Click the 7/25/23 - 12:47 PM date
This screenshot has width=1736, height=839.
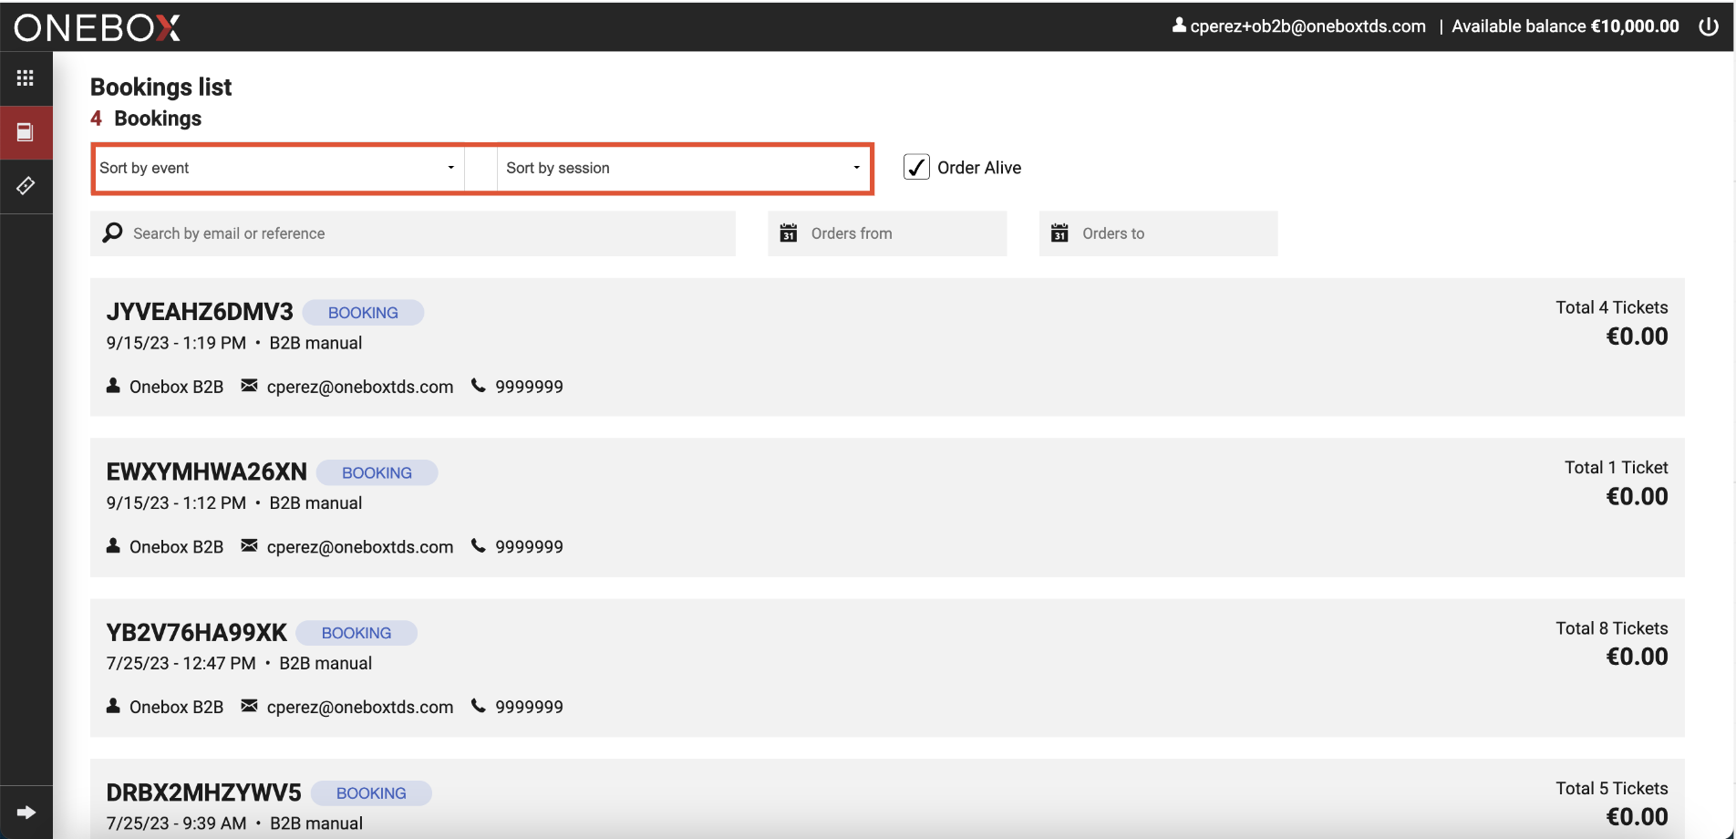pos(181,663)
